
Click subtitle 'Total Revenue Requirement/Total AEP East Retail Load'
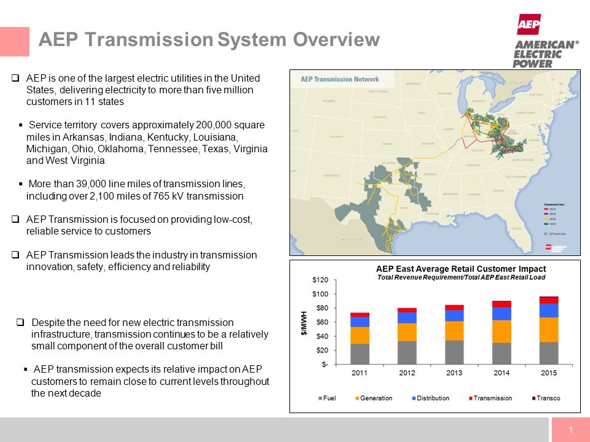click(x=461, y=277)
